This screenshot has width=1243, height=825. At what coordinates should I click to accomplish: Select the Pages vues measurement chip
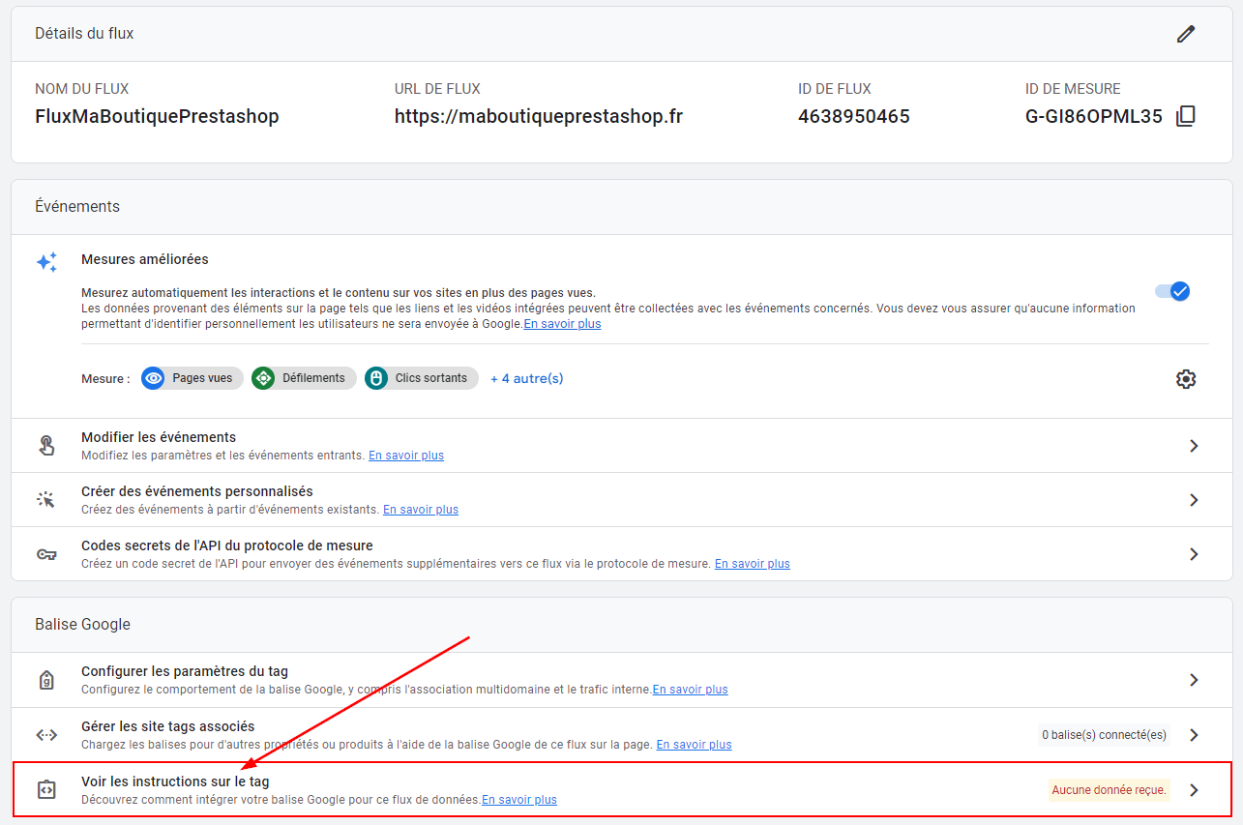tap(192, 378)
